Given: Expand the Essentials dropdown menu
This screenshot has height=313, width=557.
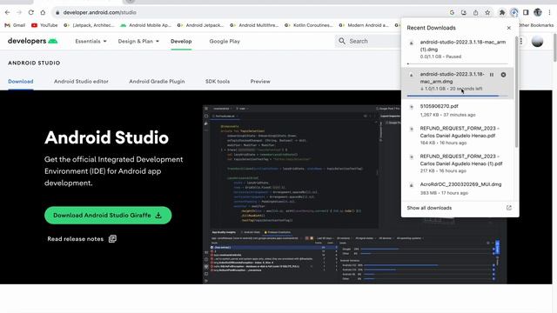Looking at the screenshot, I should click(91, 41).
